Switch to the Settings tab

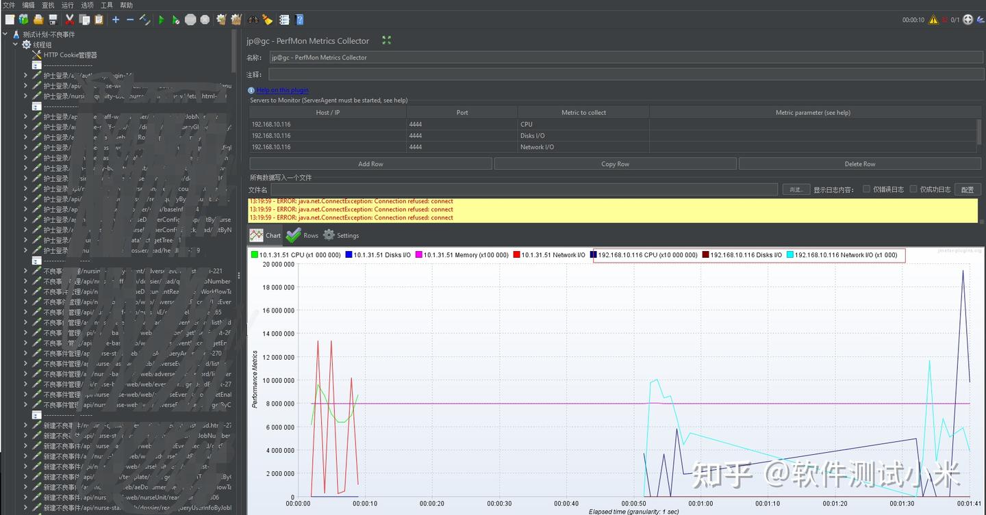pyautogui.click(x=340, y=235)
